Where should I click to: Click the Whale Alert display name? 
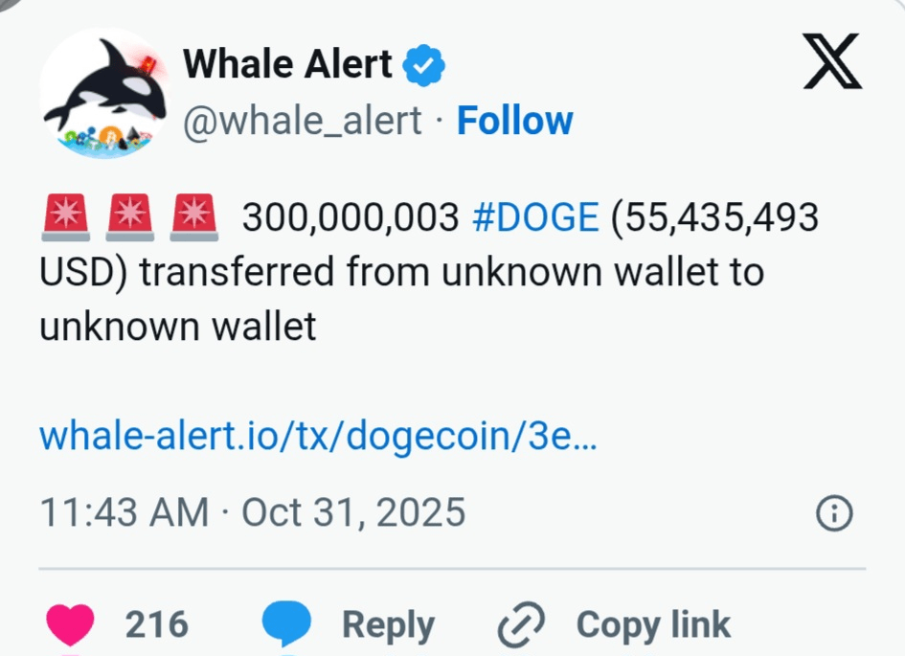[287, 63]
